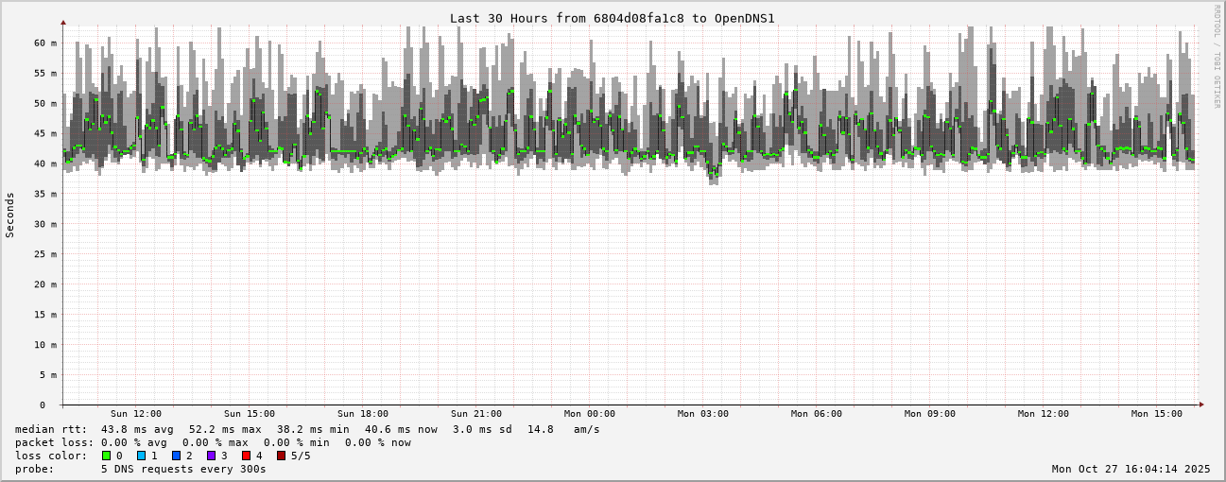
Task: Click the RRDTOOL / TOBI OETIKER watermark
Action: click(1217, 56)
